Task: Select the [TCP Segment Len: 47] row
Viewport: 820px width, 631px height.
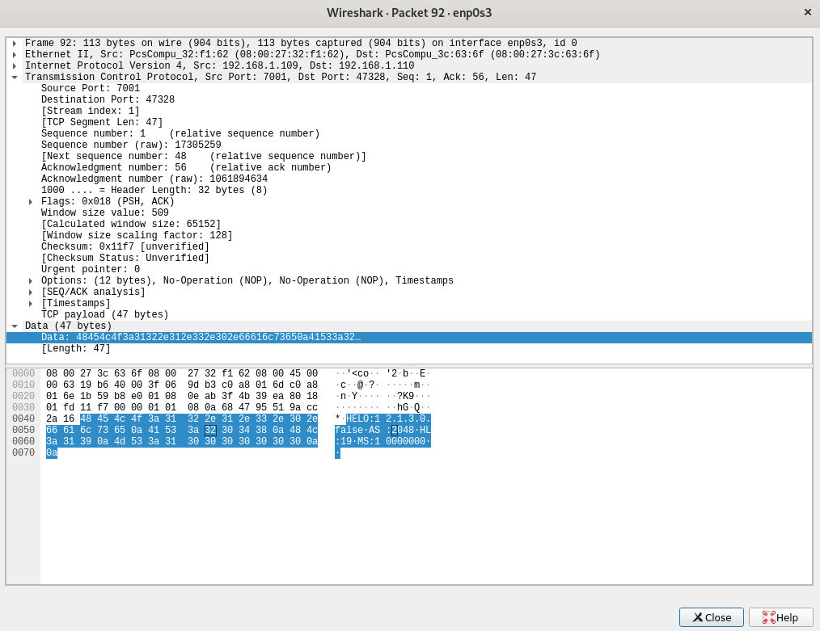Action: [409, 122]
